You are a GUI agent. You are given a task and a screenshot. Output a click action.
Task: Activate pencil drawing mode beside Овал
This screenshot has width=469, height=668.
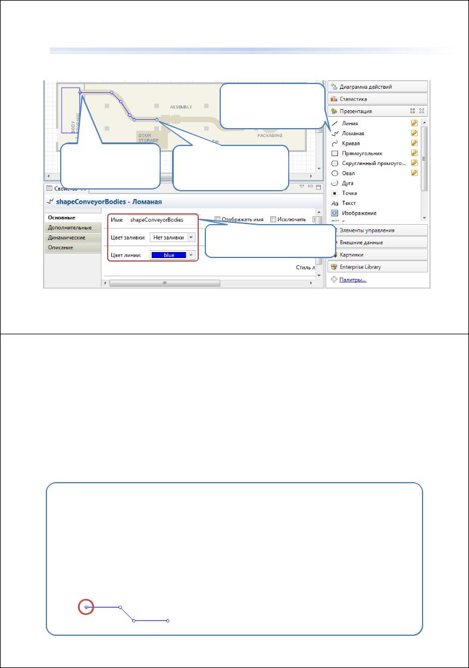point(414,173)
